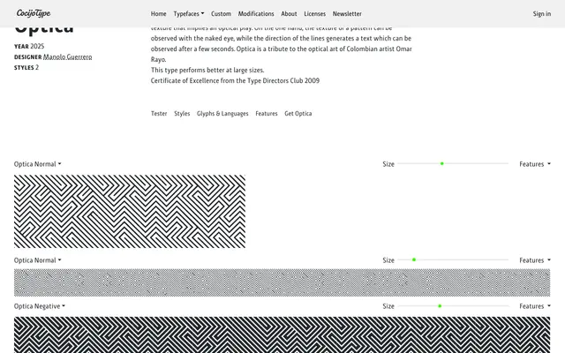Go to Home in the navigation bar
The image size is (565, 353).
tap(159, 14)
